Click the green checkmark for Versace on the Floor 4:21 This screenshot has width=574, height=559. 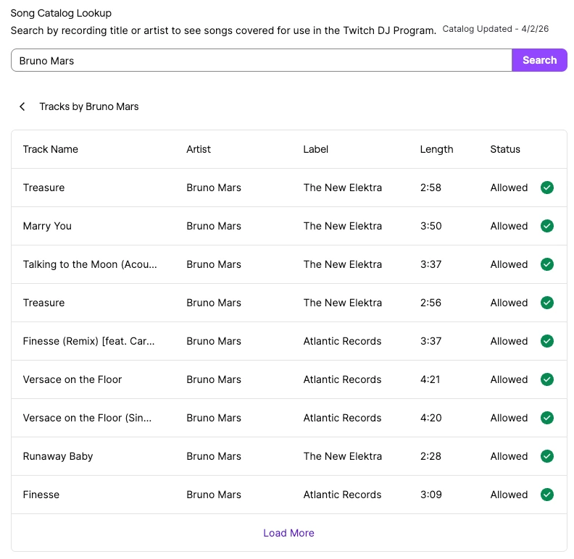click(547, 379)
